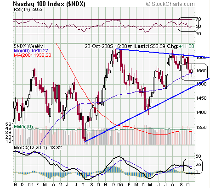210x188 pixels.
Task: Click the Nasdaq 100 Index ($NDX) chart title
Action: click(x=49, y=4)
